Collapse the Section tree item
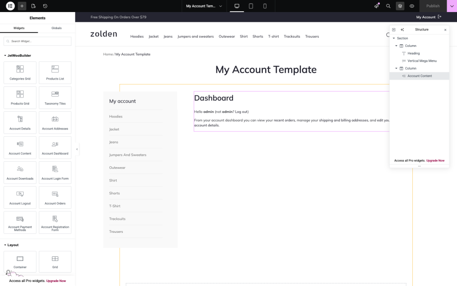The height and width of the screenshot is (286, 457). 394,38
